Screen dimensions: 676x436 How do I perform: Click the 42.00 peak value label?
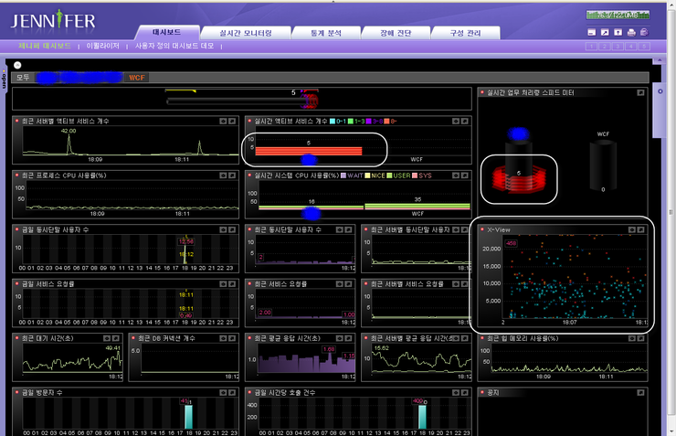click(69, 131)
